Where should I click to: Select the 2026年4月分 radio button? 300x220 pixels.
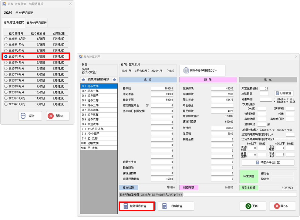point(6,63)
